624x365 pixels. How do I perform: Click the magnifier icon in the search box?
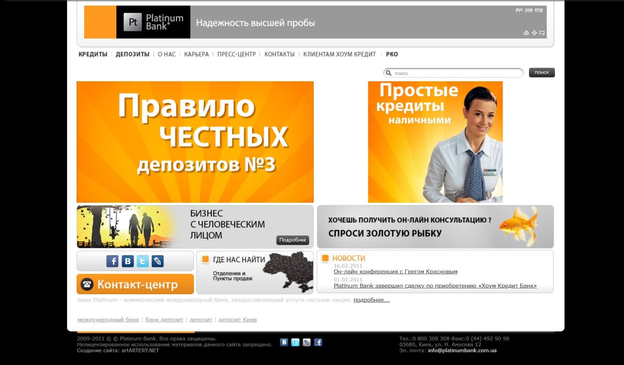[x=389, y=73]
